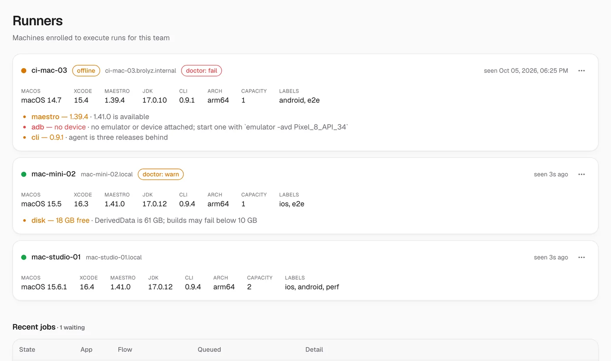Screen dimensions: 611x361
Task: Click the orange status dot beside ci-mac-03
Action: tap(24, 71)
